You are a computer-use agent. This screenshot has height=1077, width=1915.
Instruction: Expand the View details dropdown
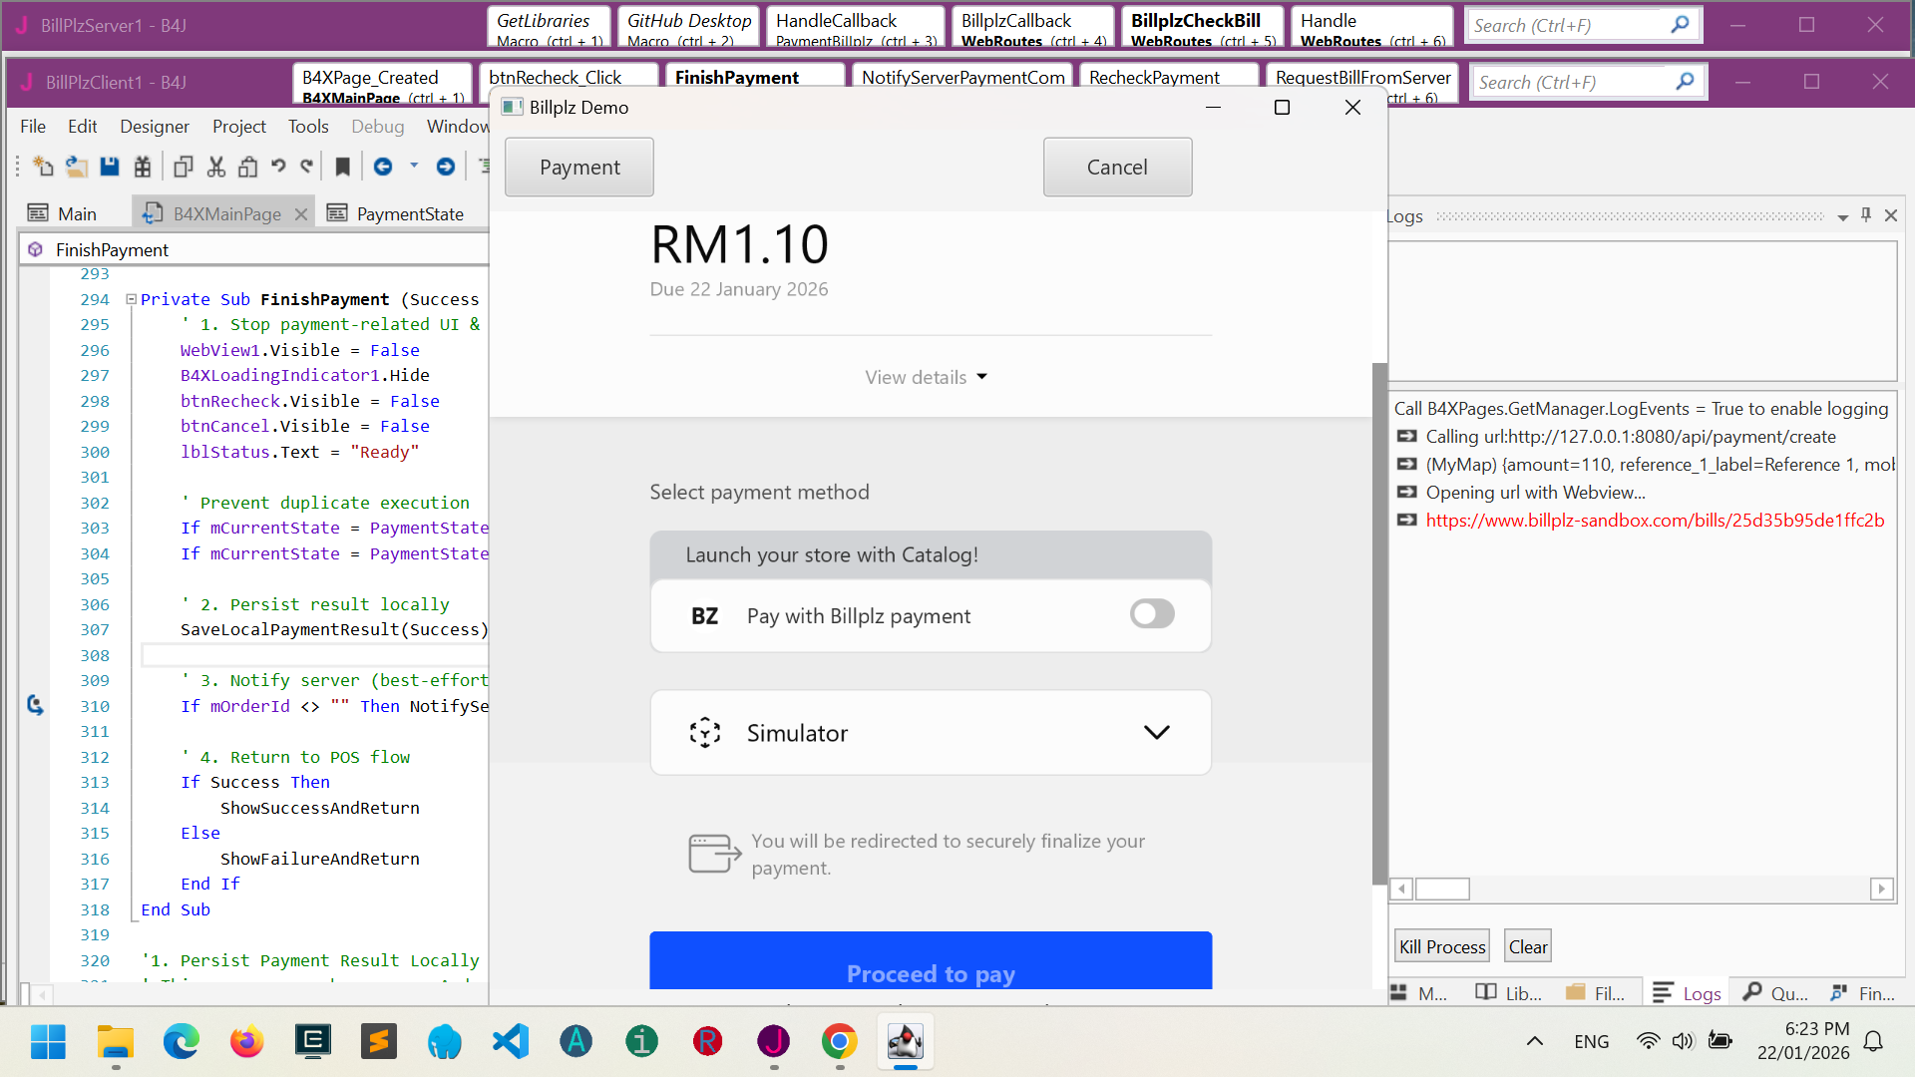click(927, 377)
